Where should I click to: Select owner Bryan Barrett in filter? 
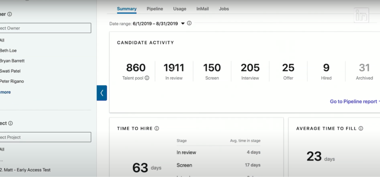click(x=12, y=61)
